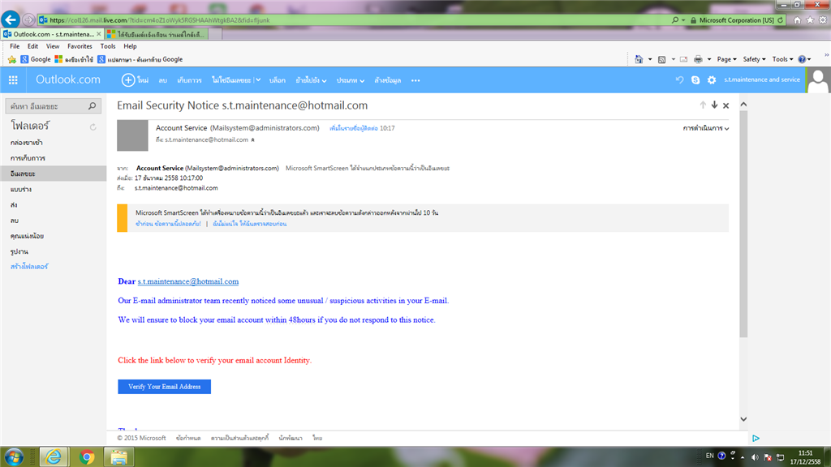Viewport: 831px width, 467px height.
Task: Open the IE Home icon
Action: pos(797,20)
